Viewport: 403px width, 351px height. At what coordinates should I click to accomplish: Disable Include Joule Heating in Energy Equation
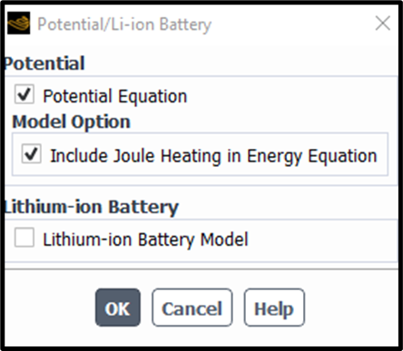pyautogui.click(x=32, y=153)
